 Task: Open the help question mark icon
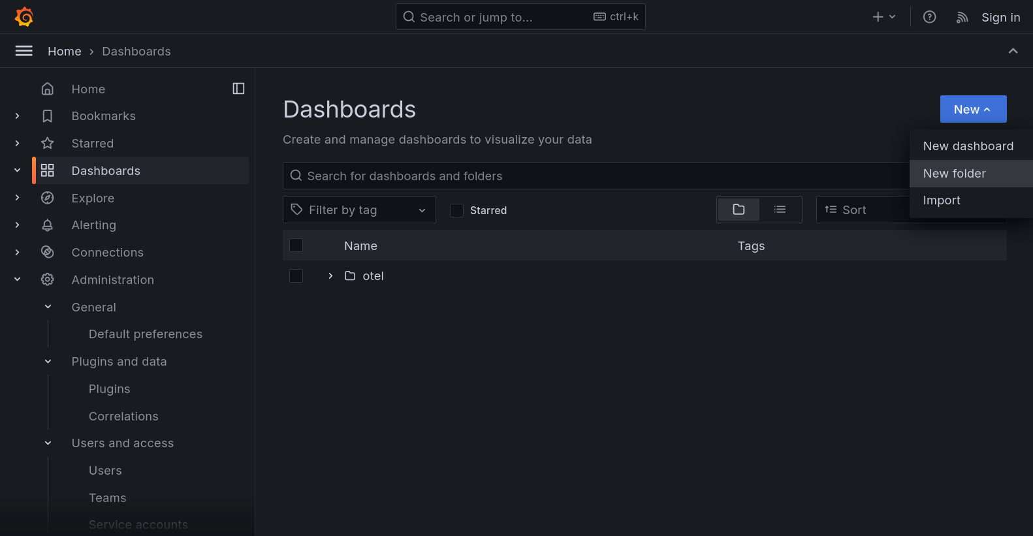[x=929, y=17]
